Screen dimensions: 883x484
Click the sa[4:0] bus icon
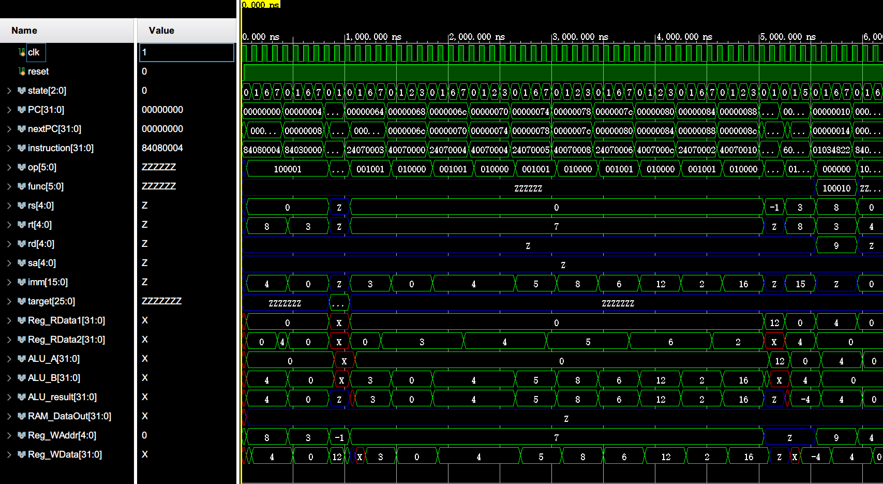coord(22,263)
